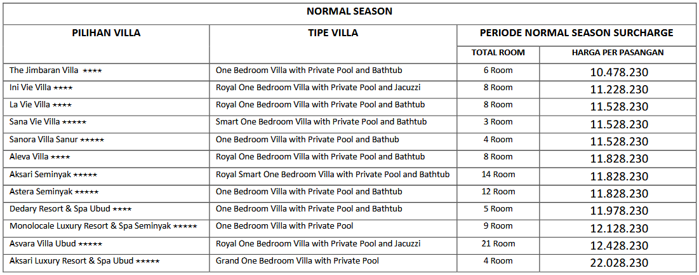The height and width of the screenshot is (275, 699).
Task: Select Grand One Bedroom Villa type cell
Action: point(297,261)
